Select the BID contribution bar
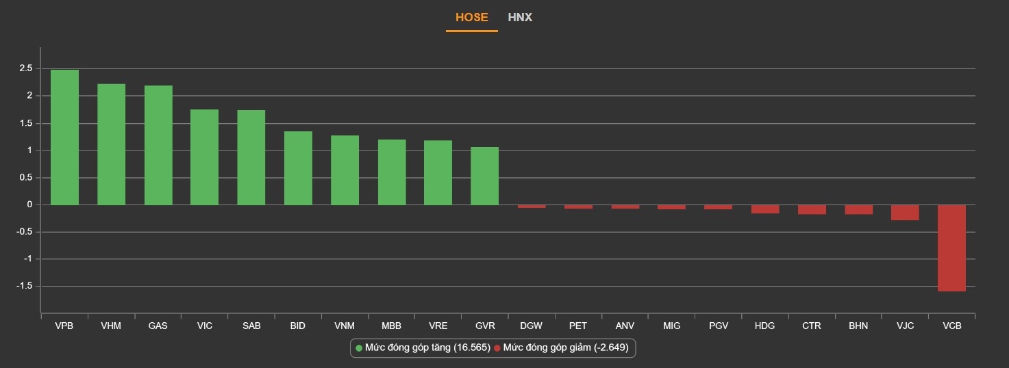The width and height of the screenshot is (1009, 368). coord(298,168)
